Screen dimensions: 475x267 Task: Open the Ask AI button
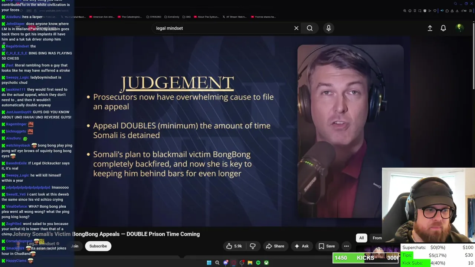pyautogui.click(x=301, y=246)
